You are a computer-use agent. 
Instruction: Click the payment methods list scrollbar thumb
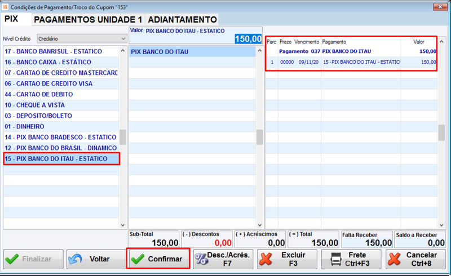pyautogui.click(x=123, y=137)
